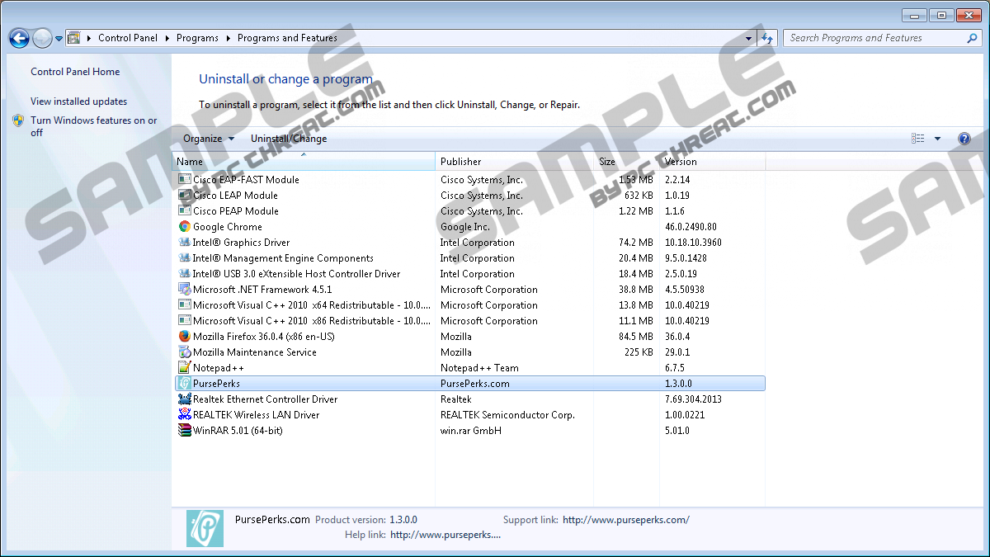Click the Google Chrome program icon
This screenshot has height=557, width=990.
(185, 227)
